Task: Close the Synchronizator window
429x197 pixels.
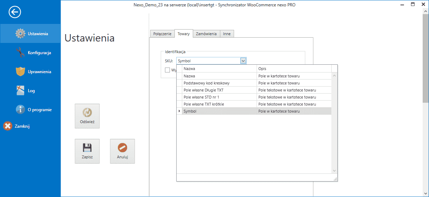Action: [423, 5]
